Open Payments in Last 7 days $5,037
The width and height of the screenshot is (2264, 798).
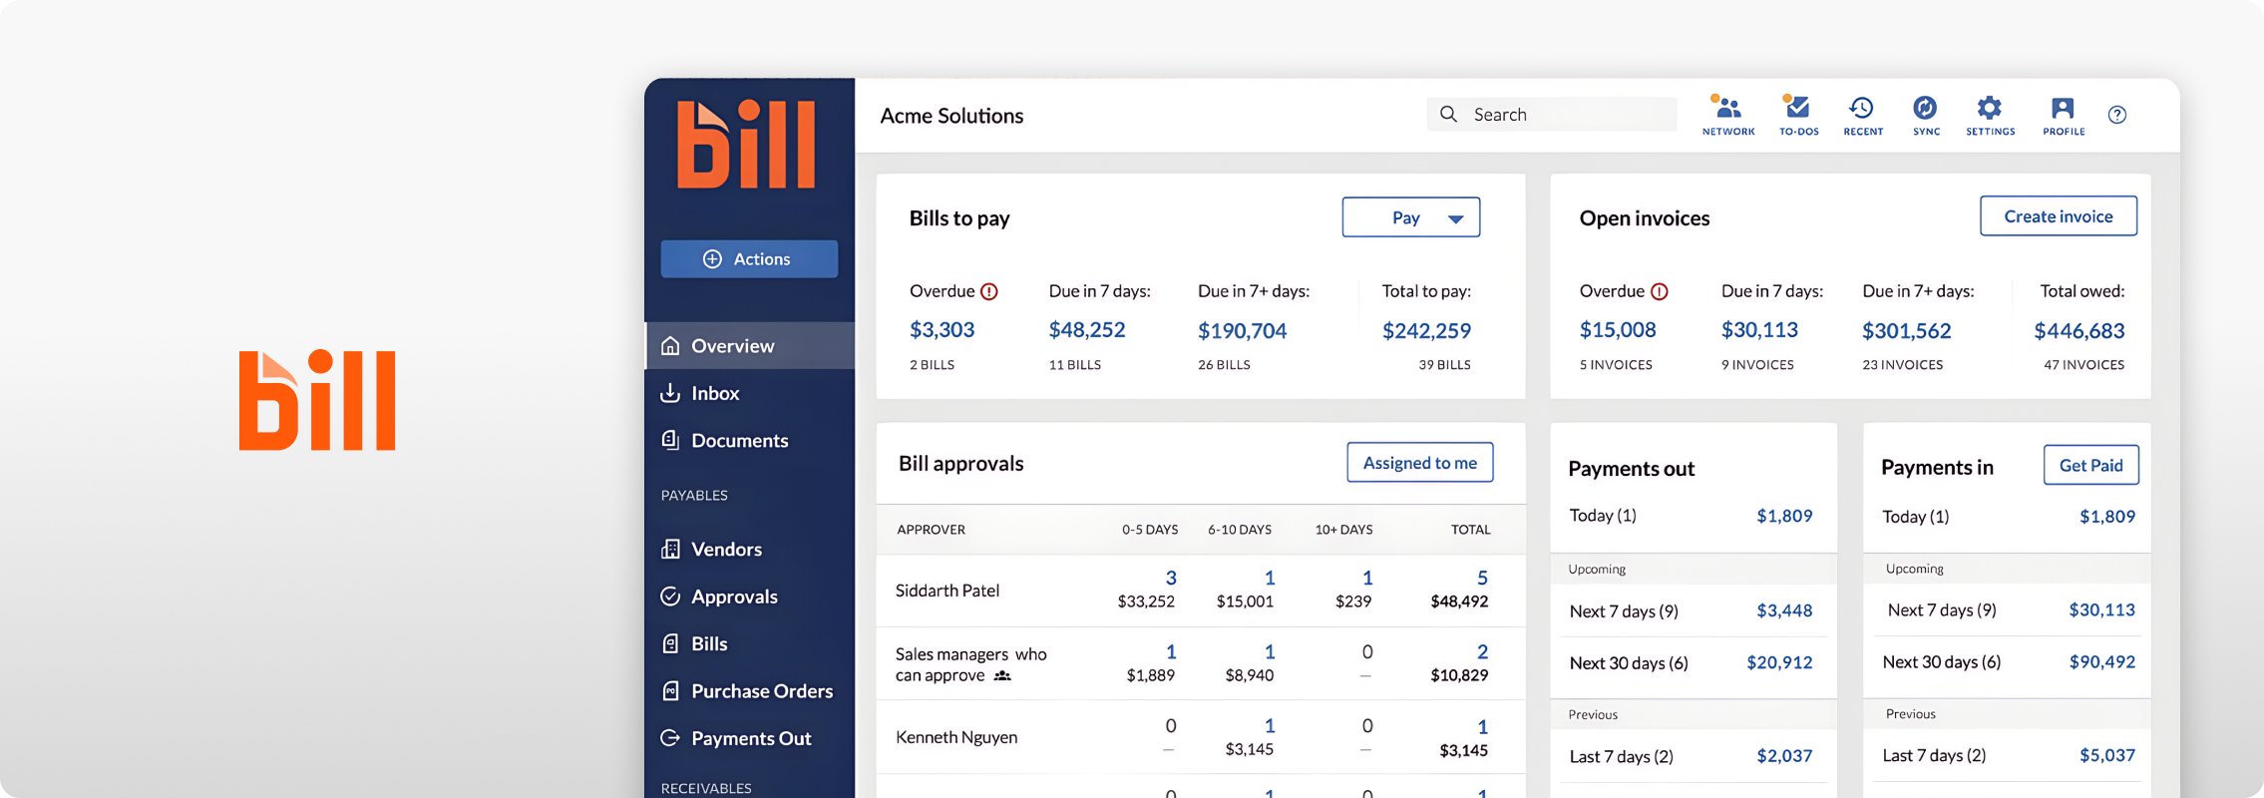(x=2107, y=755)
